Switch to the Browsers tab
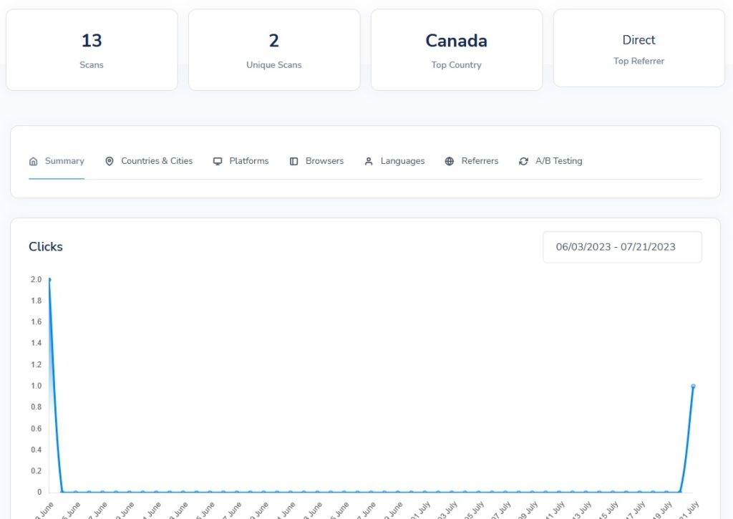 tap(316, 161)
